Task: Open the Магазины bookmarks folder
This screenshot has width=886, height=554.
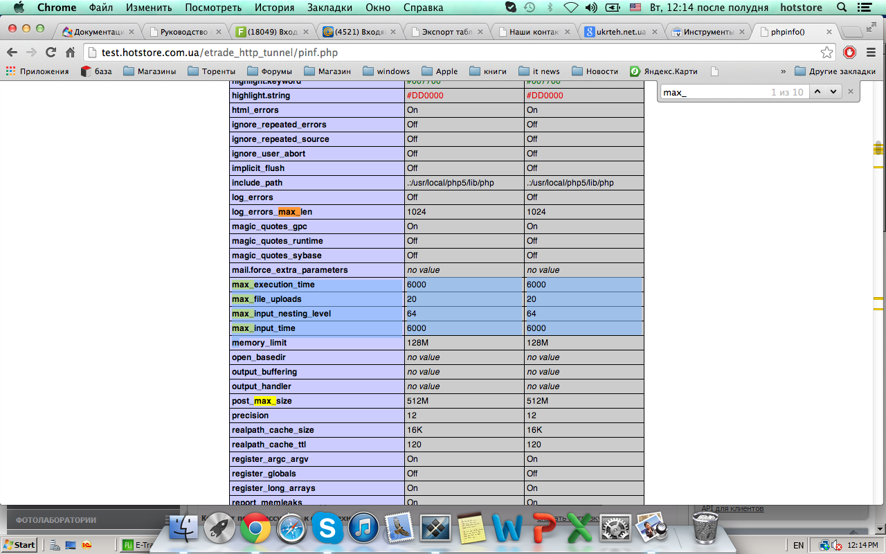Action: point(150,71)
